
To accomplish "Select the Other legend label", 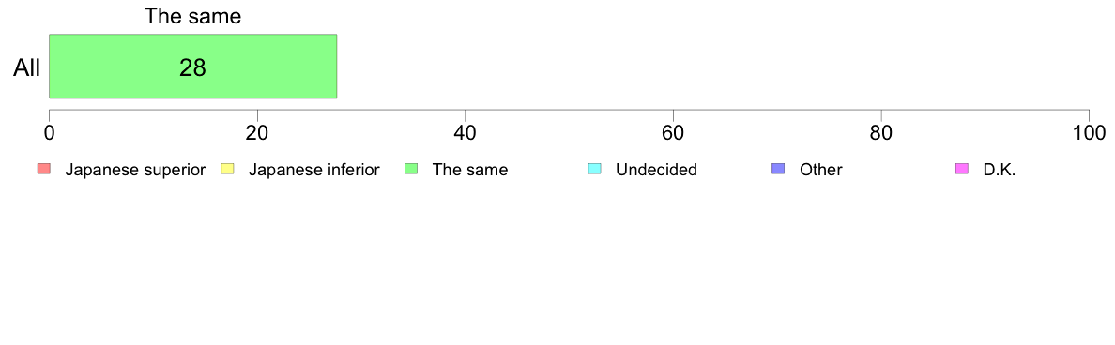I will 820,170.
